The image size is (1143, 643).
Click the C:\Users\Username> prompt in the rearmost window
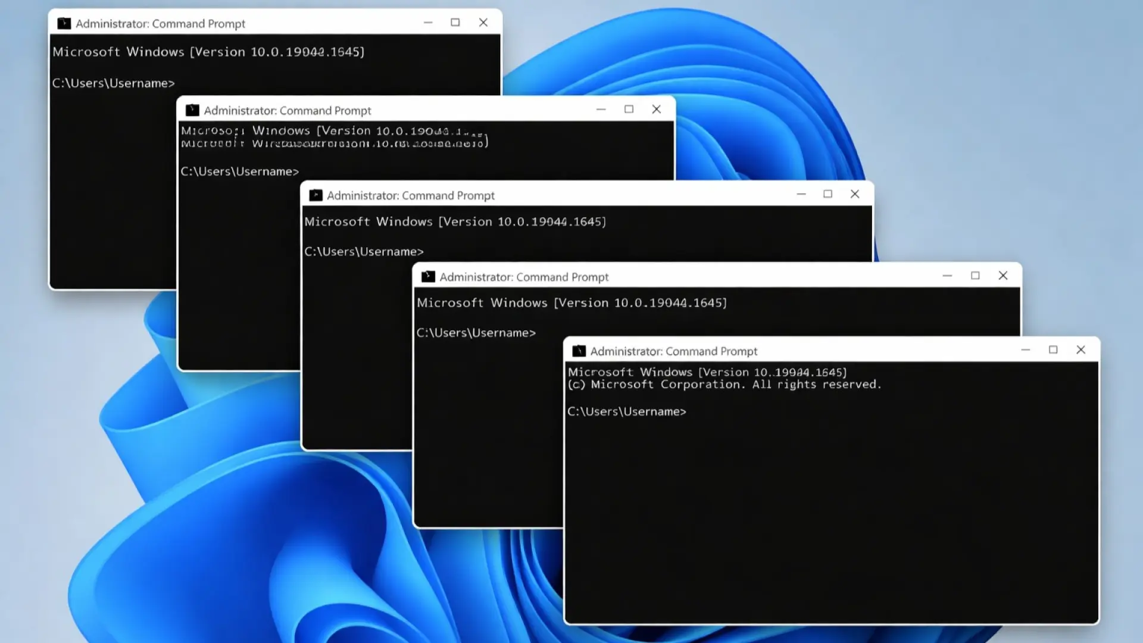coord(114,83)
